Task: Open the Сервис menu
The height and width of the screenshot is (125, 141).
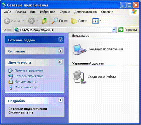Action: [65, 12]
